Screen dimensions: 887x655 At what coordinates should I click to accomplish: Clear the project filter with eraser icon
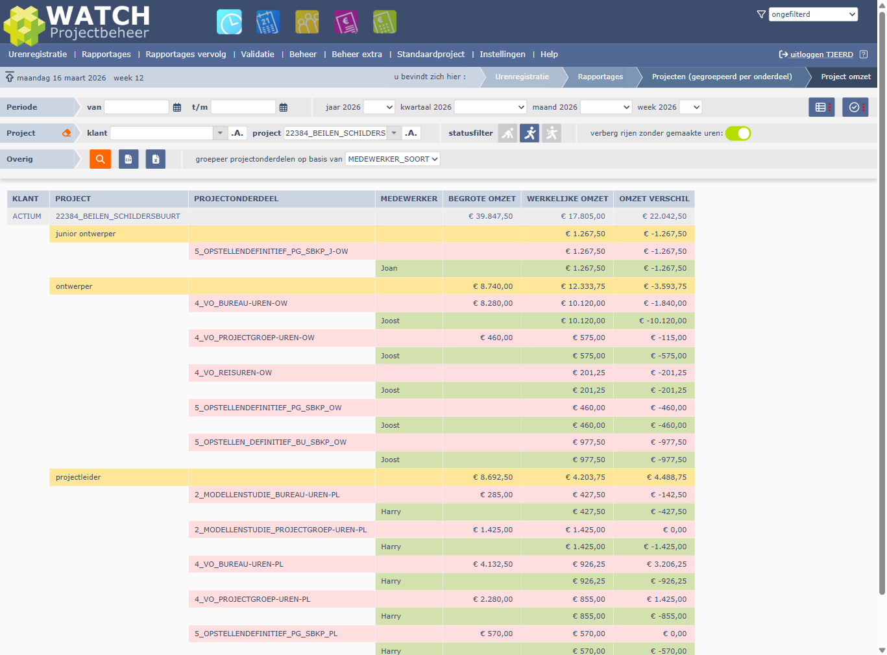point(66,133)
